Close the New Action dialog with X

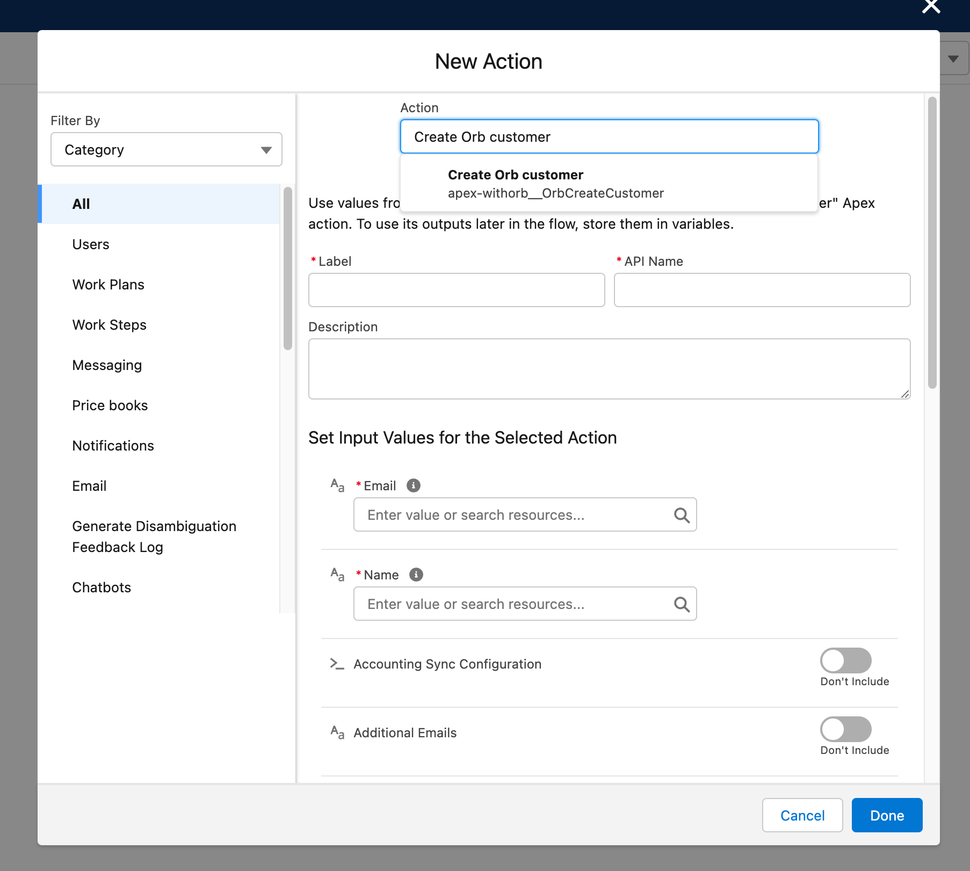(931, 6)
